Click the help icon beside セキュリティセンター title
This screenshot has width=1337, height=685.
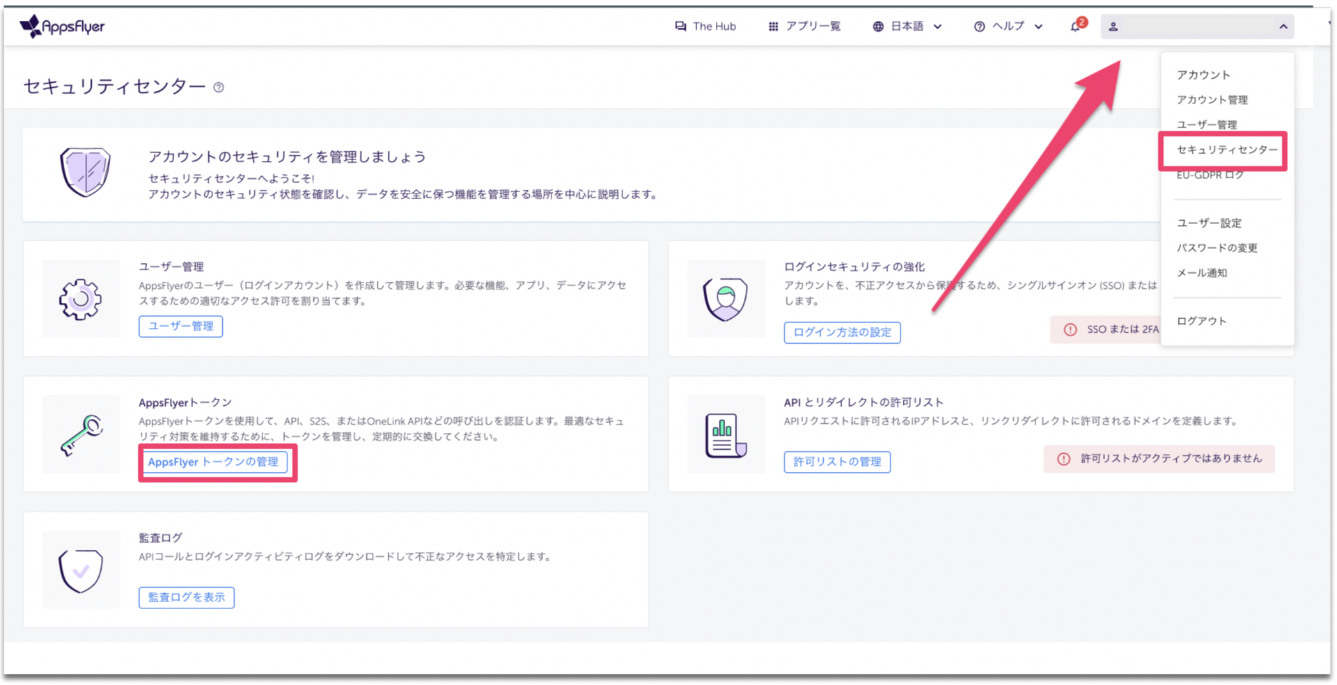click(219, 87)
